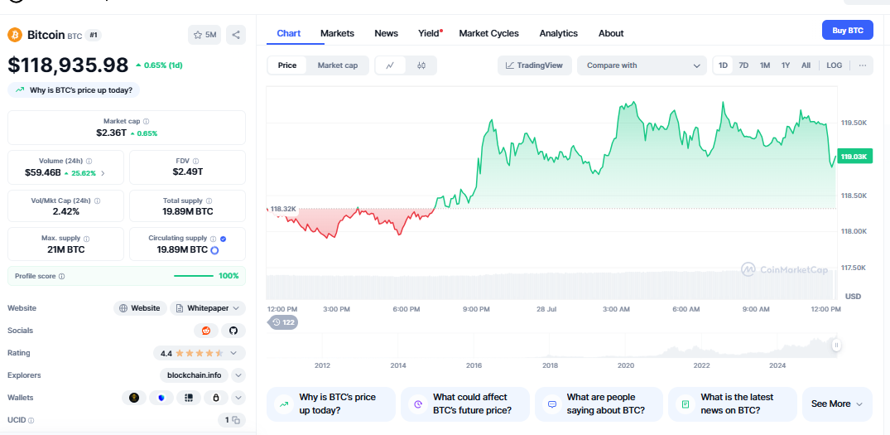Viewport: 890px width, 435px height.
Task: Select the Market cap chart toggle
Action: click(338, 65)
